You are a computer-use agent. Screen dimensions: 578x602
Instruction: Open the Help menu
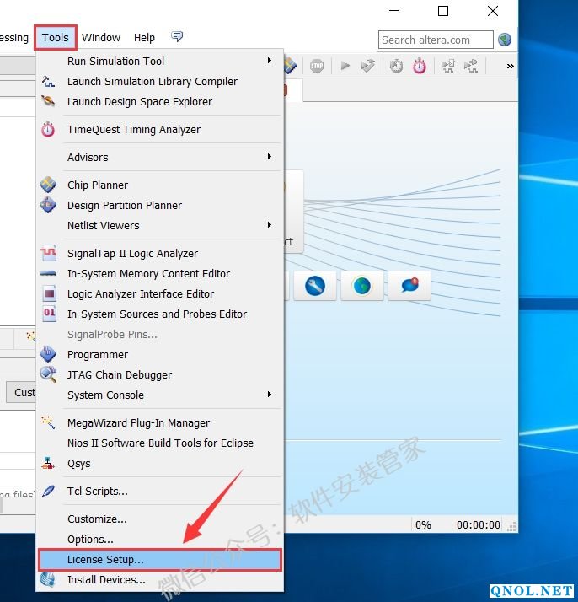click(144, 38)
